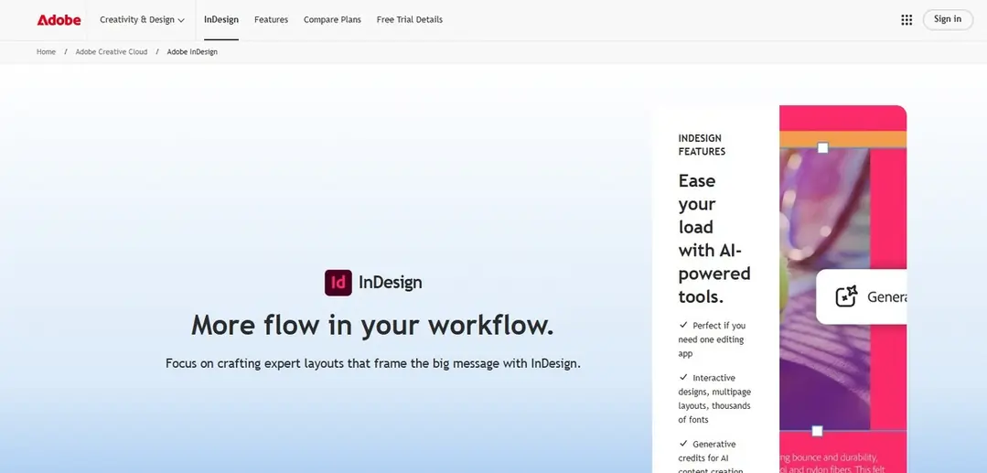Open Free Trial Details nav item
Screen dimensions: 987x473
tap(409, 19)
